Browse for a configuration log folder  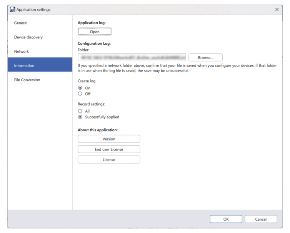[x=205, y=57]
